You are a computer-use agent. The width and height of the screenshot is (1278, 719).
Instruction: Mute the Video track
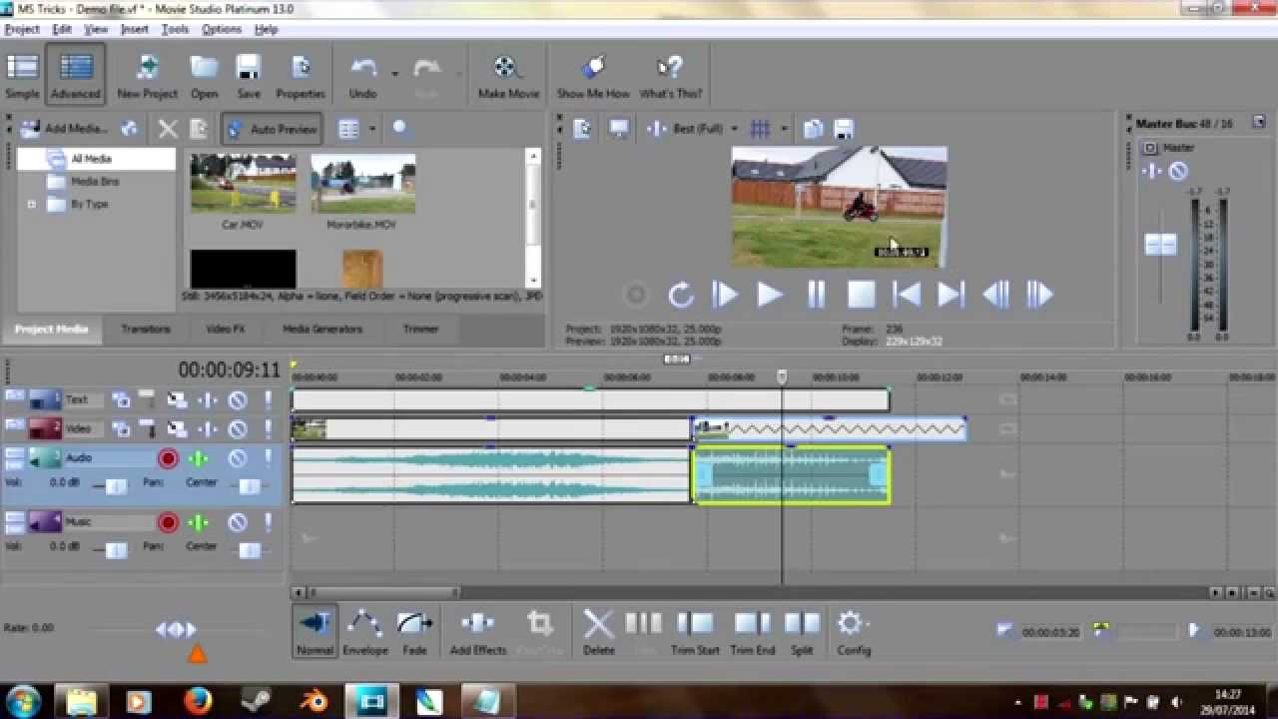pos(238,429)
